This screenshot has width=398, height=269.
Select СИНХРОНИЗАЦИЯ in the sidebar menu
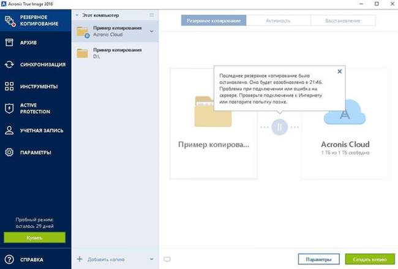[x=43, y=64]
